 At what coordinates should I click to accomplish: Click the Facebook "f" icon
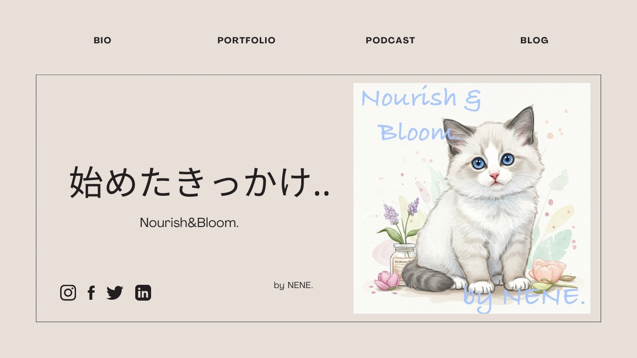91,293
